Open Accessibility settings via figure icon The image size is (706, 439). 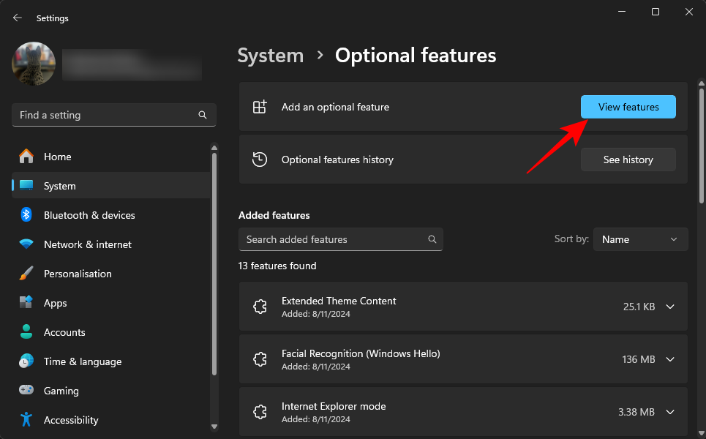click(x=26, y=420)
